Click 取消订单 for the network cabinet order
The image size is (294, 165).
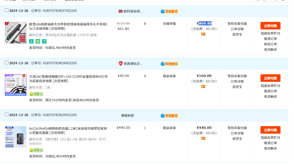click(270, 143)
